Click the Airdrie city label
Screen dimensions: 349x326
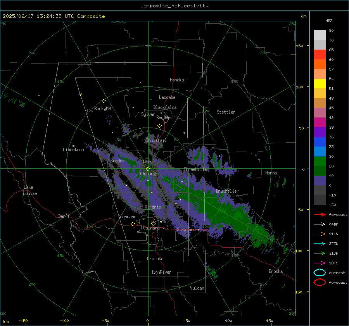(153, 207)
